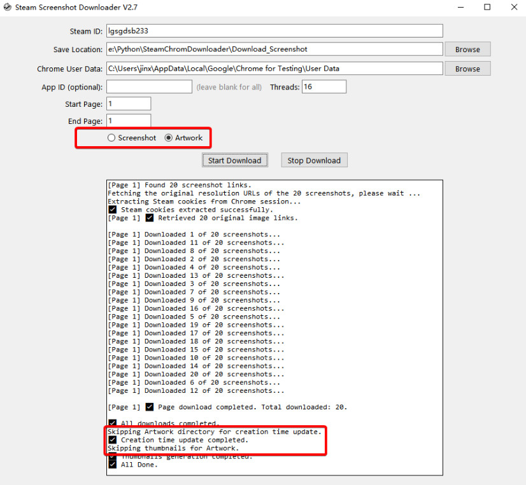Click 'Downloaded 1 of 20 screenshots...' line
Screen dimensions: 526x485
pyautogui.click(x=194, y=235)
